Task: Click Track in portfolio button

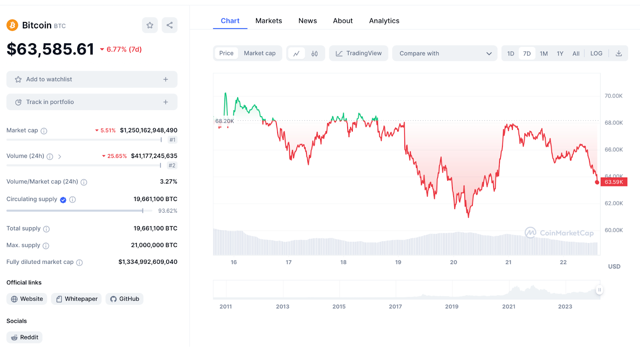Action: pos(92,102)
